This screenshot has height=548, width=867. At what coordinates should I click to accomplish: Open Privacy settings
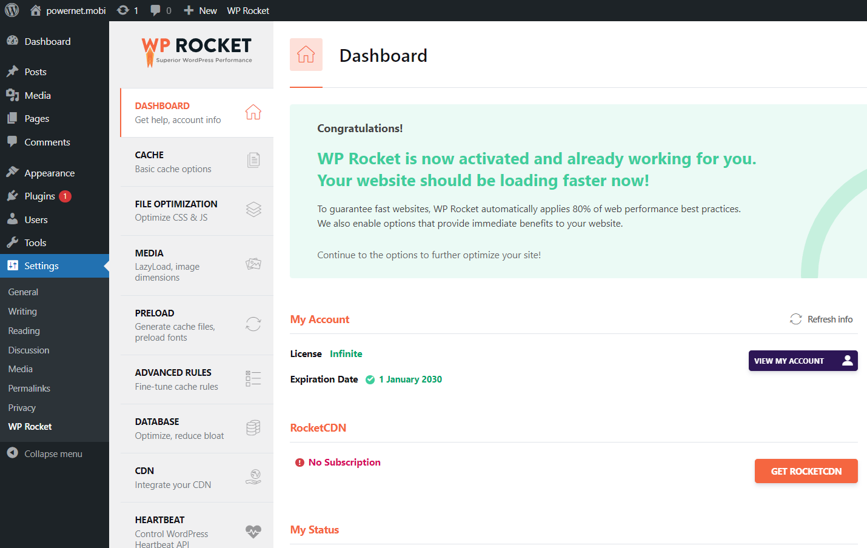(x=22, y=408)
